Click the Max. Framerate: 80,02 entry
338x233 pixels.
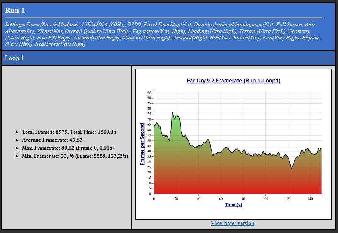click(68, 148)
